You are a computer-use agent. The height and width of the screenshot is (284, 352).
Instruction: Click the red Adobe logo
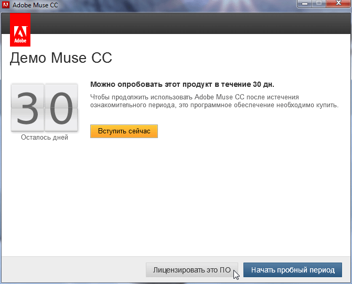click(20, 30)
